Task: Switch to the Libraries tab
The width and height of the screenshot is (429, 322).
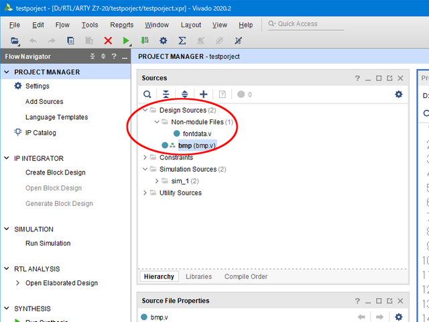Action: pyautogui.click(x=198, y=276)
